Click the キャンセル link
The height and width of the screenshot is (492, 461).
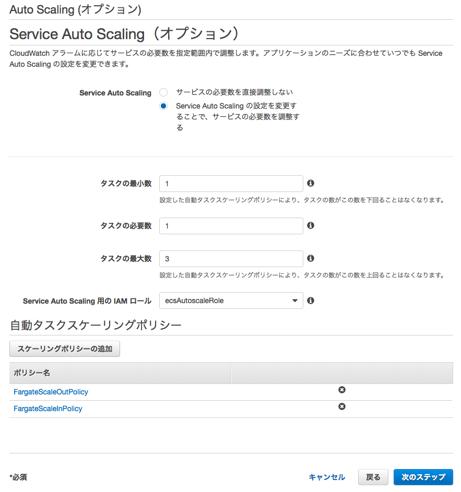click(327, 477)
